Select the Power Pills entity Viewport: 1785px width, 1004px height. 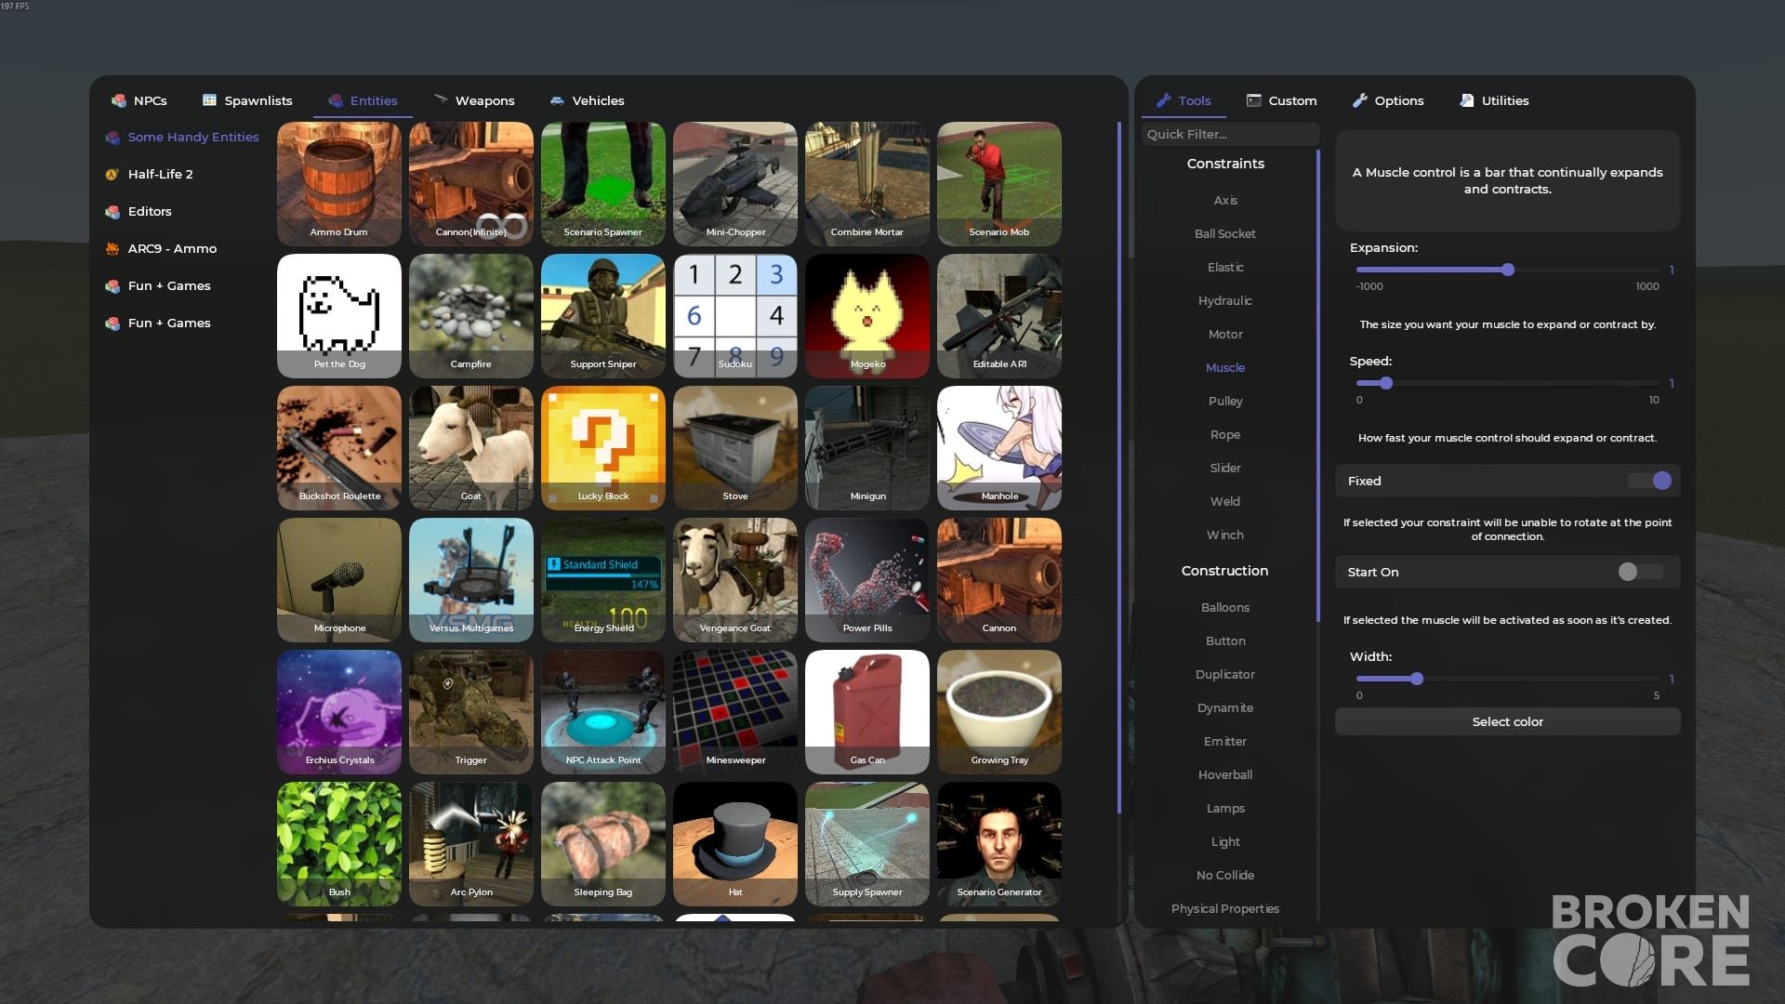coord(867,580)
